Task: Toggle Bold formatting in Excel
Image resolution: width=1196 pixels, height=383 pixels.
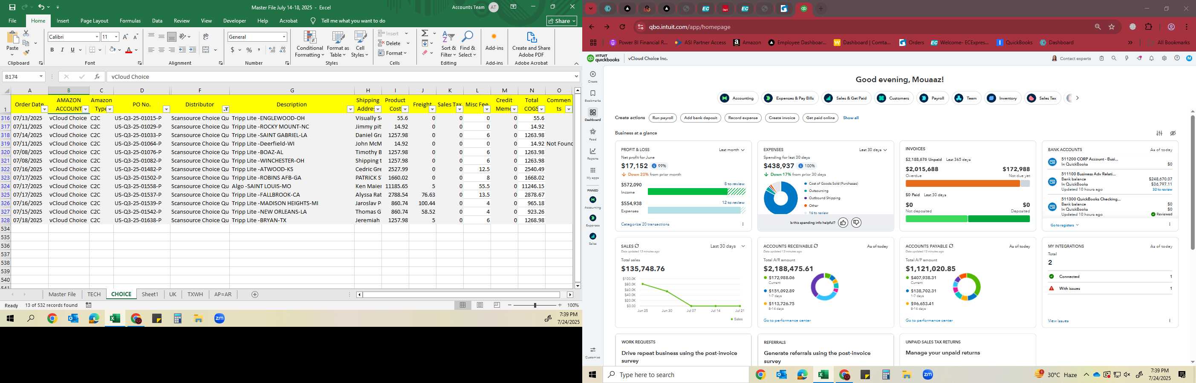Action: point(52,50)
